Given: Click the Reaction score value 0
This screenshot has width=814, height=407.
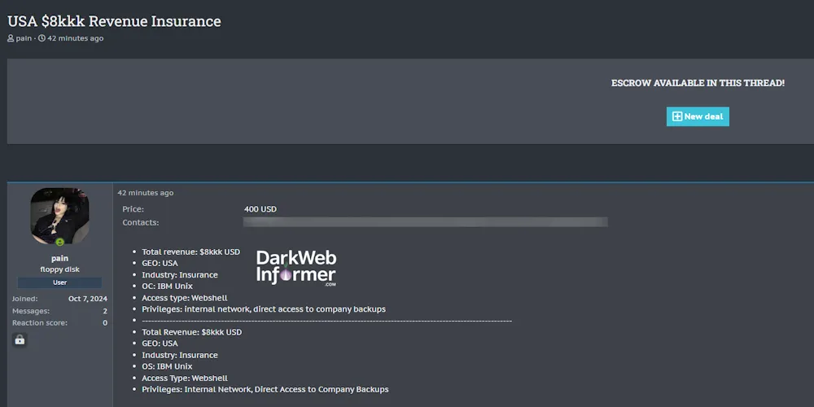Looking at the screenshot, I should click(x=104, y=323).
